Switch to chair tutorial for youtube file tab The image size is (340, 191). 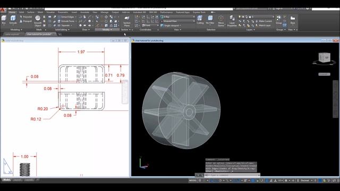[x=41, y=34]
